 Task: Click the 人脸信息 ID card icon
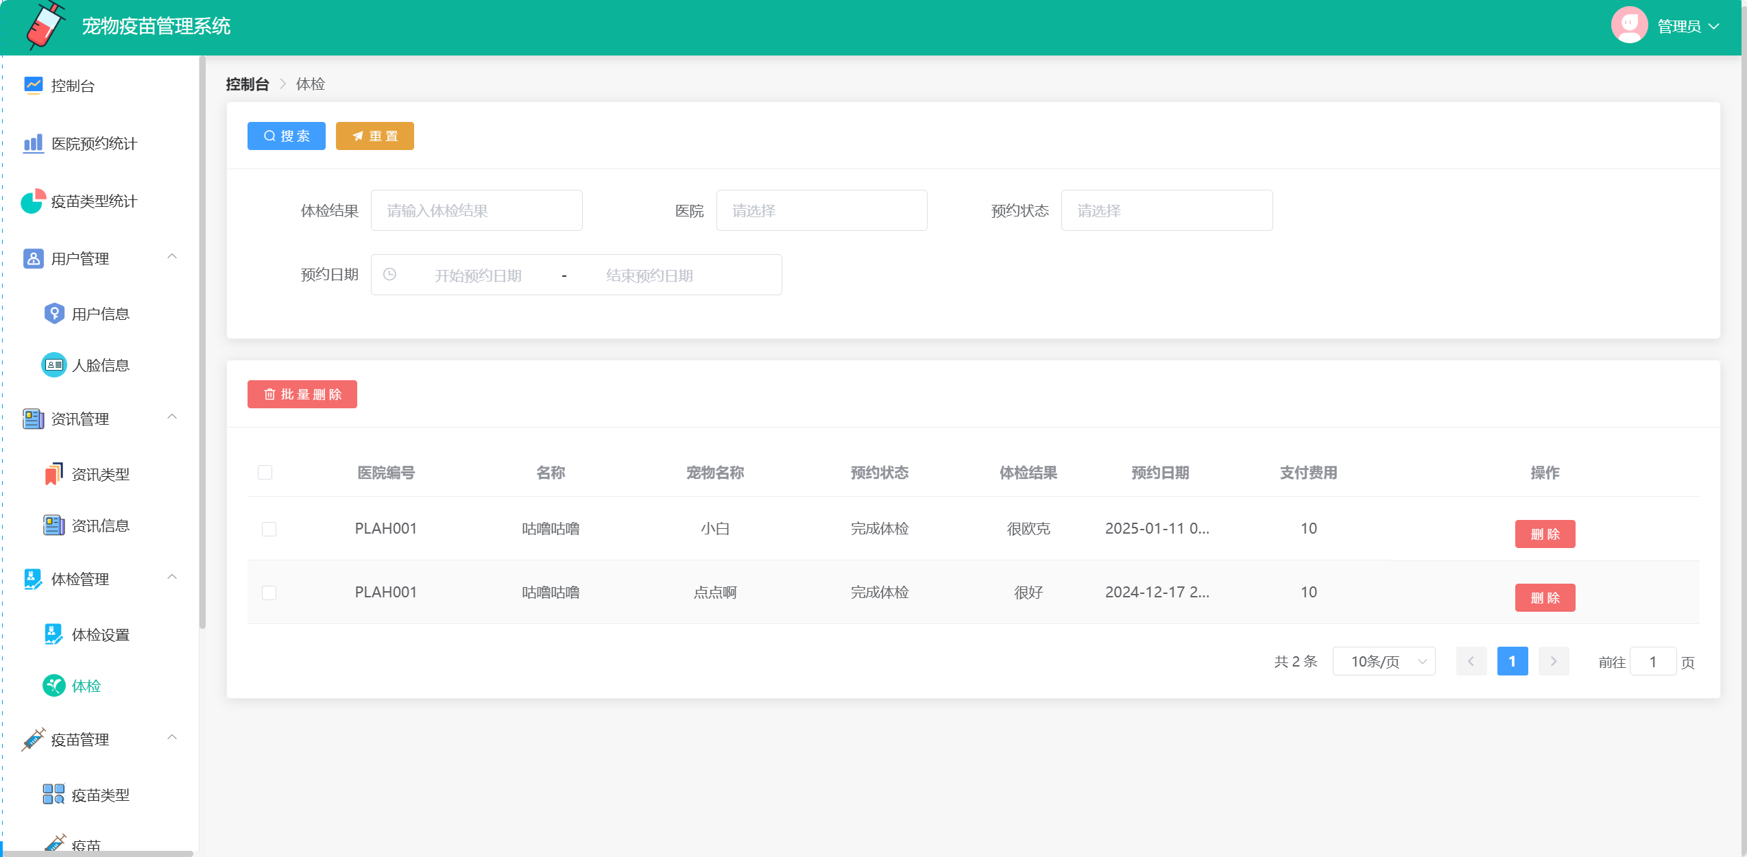pos(54,365)
